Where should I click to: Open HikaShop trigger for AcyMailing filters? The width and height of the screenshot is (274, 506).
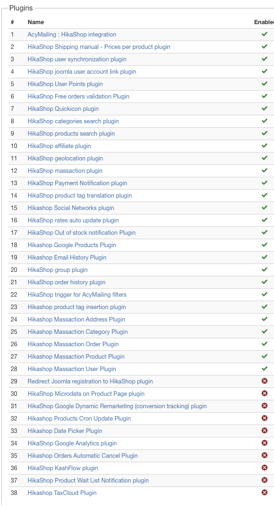click(x=77, y=294)
